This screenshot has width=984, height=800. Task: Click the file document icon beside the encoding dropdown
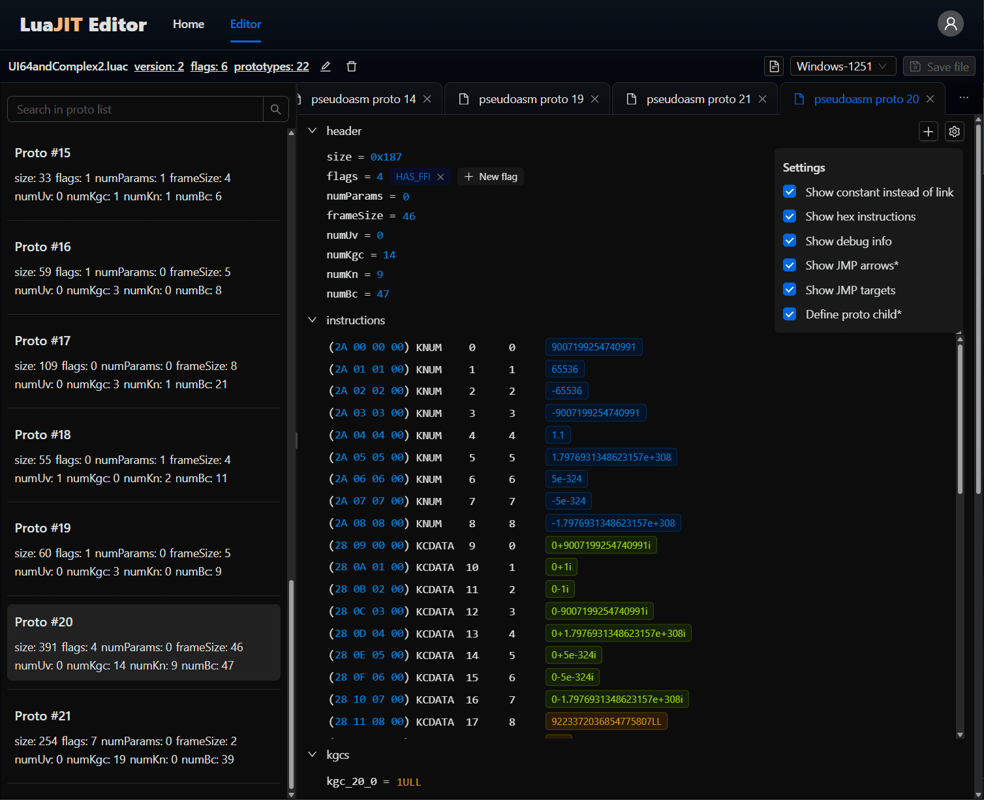(x=774, y=66)
